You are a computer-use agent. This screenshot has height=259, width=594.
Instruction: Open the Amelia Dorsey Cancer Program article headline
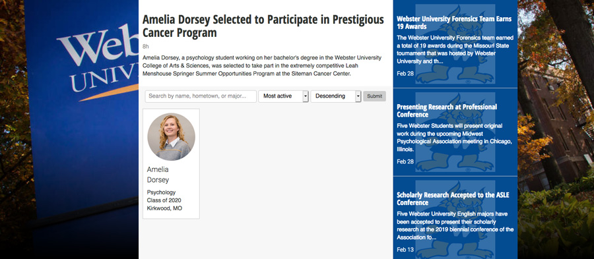click(263, 26)
